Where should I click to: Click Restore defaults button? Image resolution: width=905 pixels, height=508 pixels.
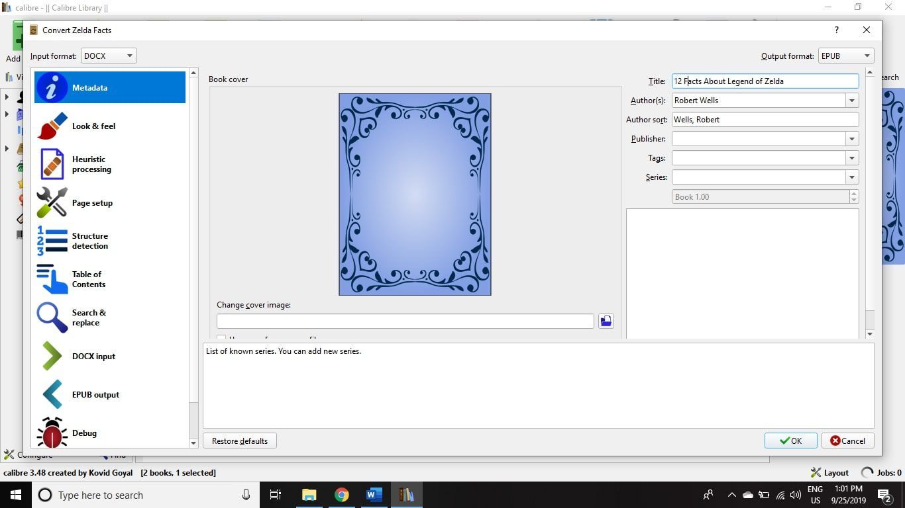pyautogui.click(x=240, y=441)
